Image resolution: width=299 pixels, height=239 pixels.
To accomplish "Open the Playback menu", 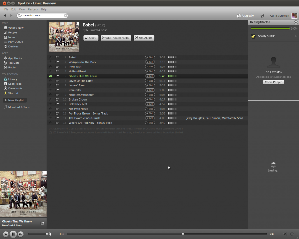I will click(33, 9).
